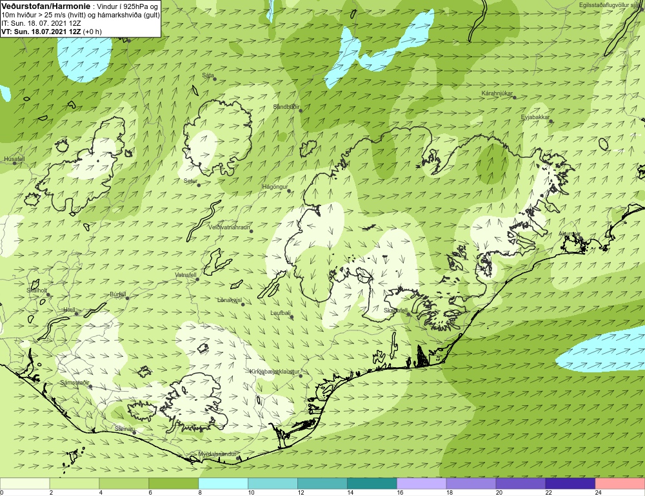The width and height of the screenshot is (645, 496).
Task: Pick the 16–18 m/s lavender legend swatch
Action: [422, 483]
